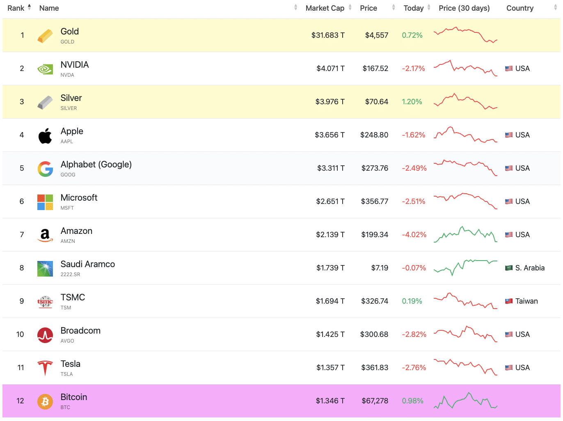563x421 pixels.
Task: Click the Broadcom red logo
Action: coord(45,335)
